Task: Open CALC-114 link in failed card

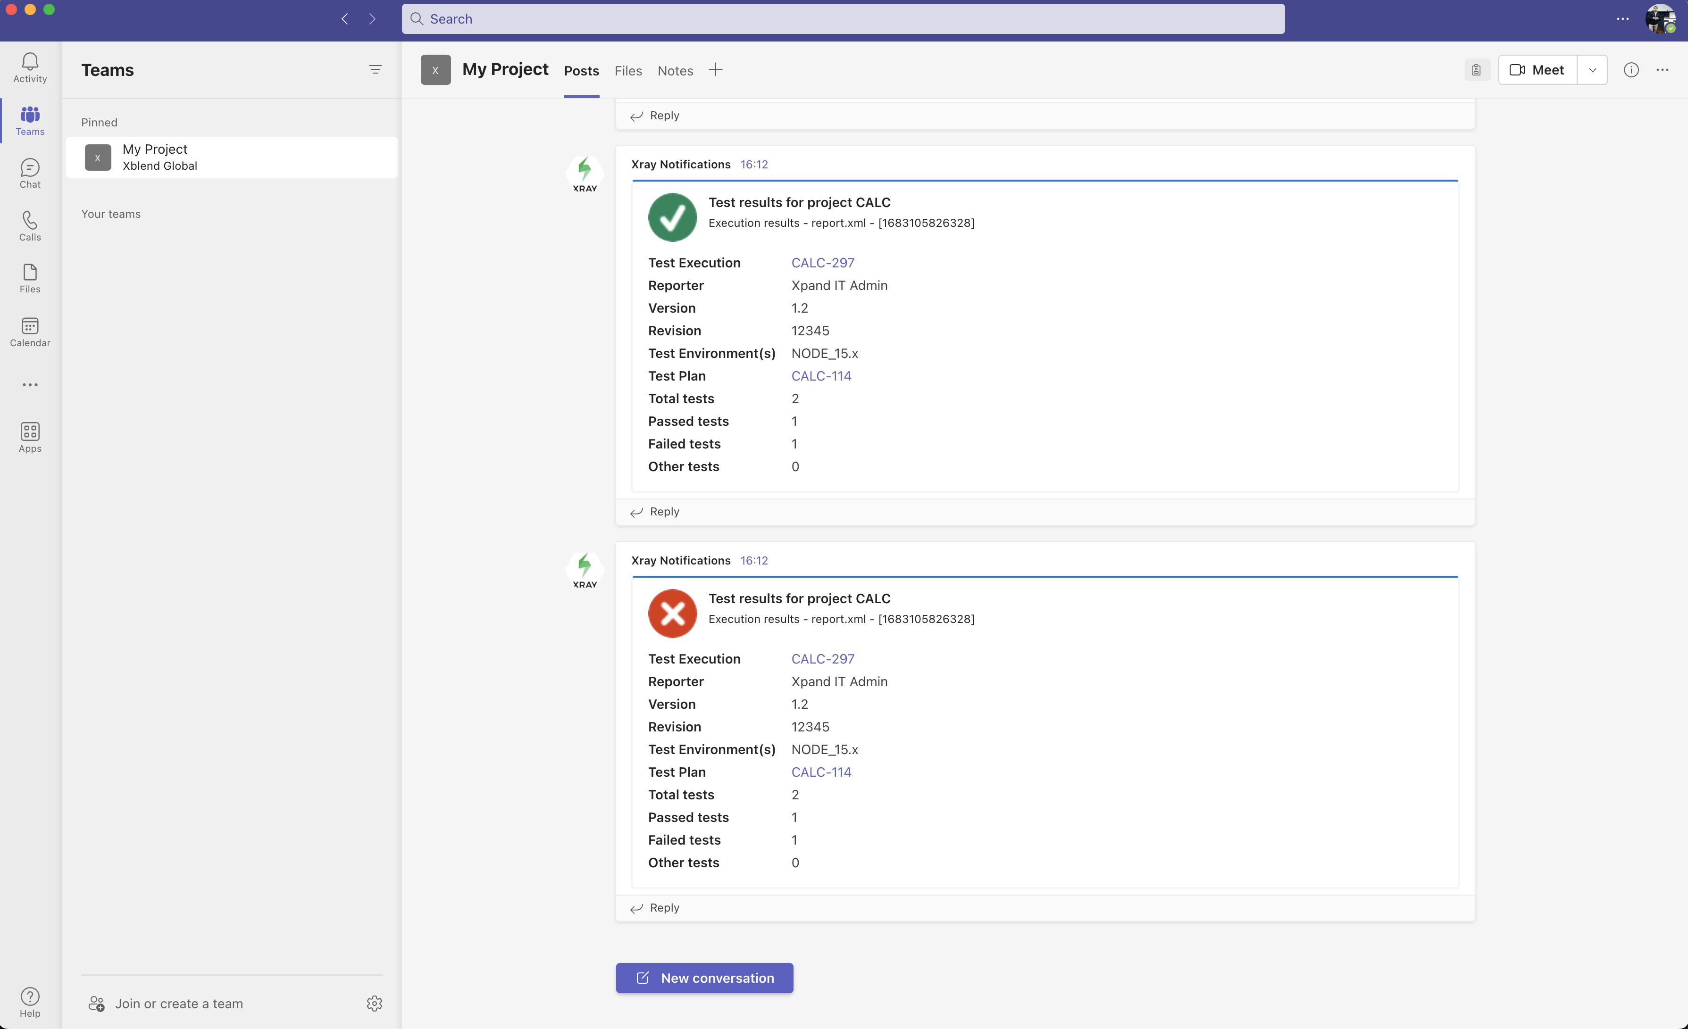Action: [x=821, y=772]
